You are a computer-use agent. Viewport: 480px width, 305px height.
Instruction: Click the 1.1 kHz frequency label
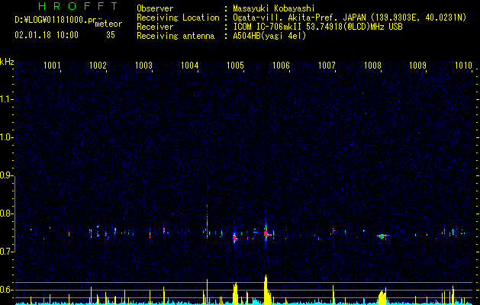6,99
